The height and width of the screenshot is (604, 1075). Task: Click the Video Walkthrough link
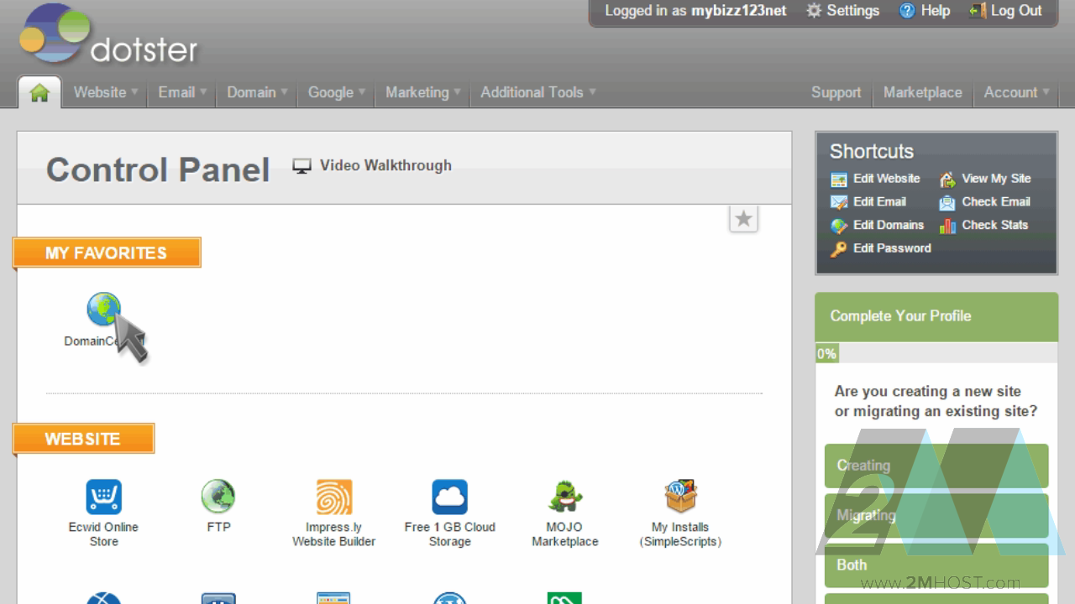385,165
